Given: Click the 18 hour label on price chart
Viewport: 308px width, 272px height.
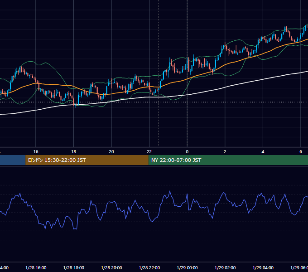Looking at the screenshot, I should click(x=73, y=151).
